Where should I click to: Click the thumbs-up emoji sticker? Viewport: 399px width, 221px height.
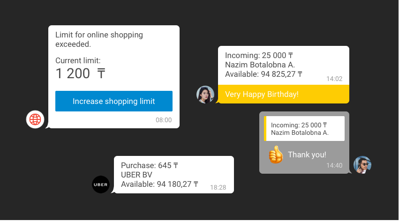click(276, 155)
